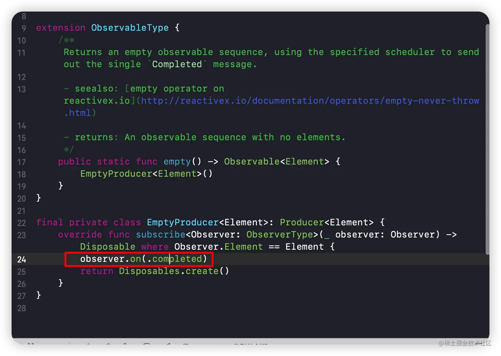Place cursor on the "empty" function name
This screenshot has height=356, width=501.
[x=177, y=162]
